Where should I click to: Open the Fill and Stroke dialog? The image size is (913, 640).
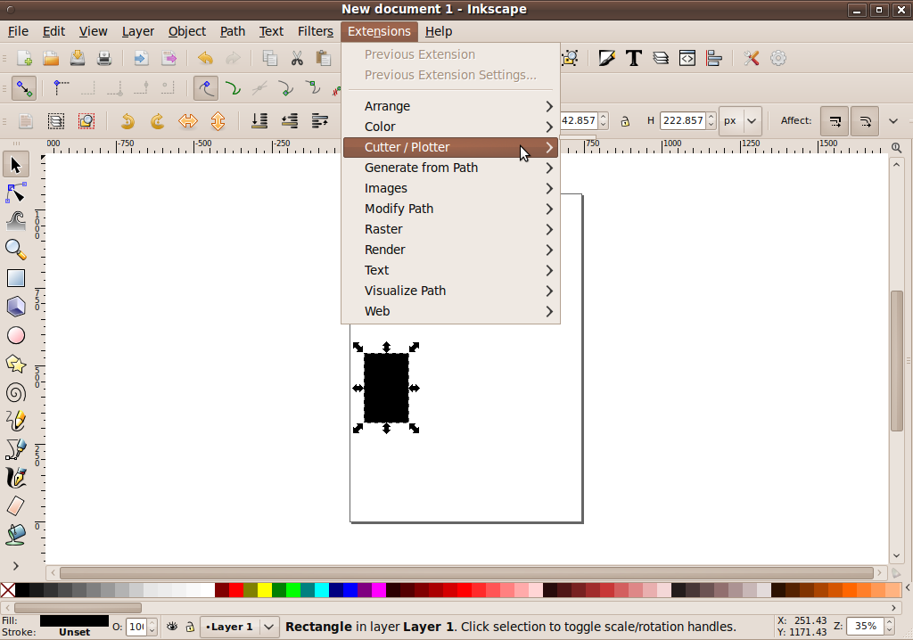607,58
